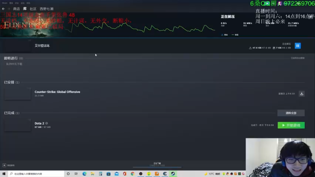Image resolution: width=315 pixels, height=177 pixels.
Task: Click the 已完成 completed section header
Action: click(12, 113)
